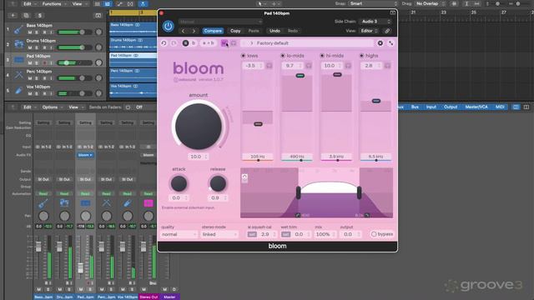
Task: Solo the Drums 140bpm track
Action: 37,48
